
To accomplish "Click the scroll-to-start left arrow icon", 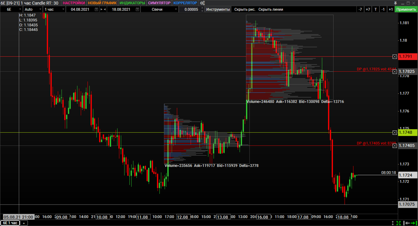I will [x=406, y=223].
